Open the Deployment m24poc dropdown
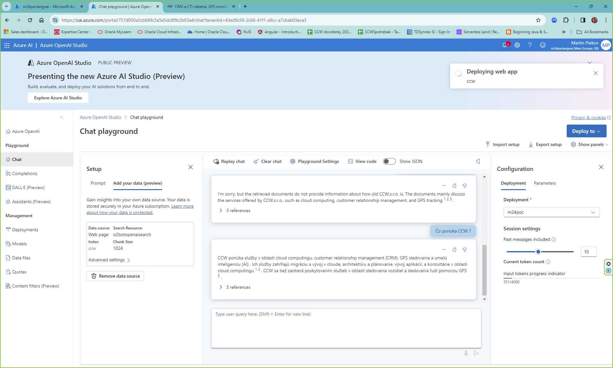Viewport: 613px width, 368px height. (x=551, y=212)
